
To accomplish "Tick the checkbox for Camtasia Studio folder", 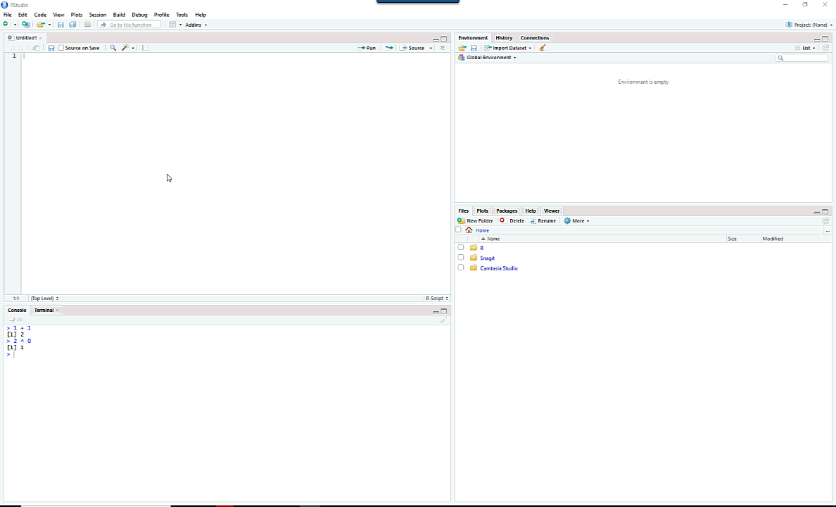I will (461, 268).
